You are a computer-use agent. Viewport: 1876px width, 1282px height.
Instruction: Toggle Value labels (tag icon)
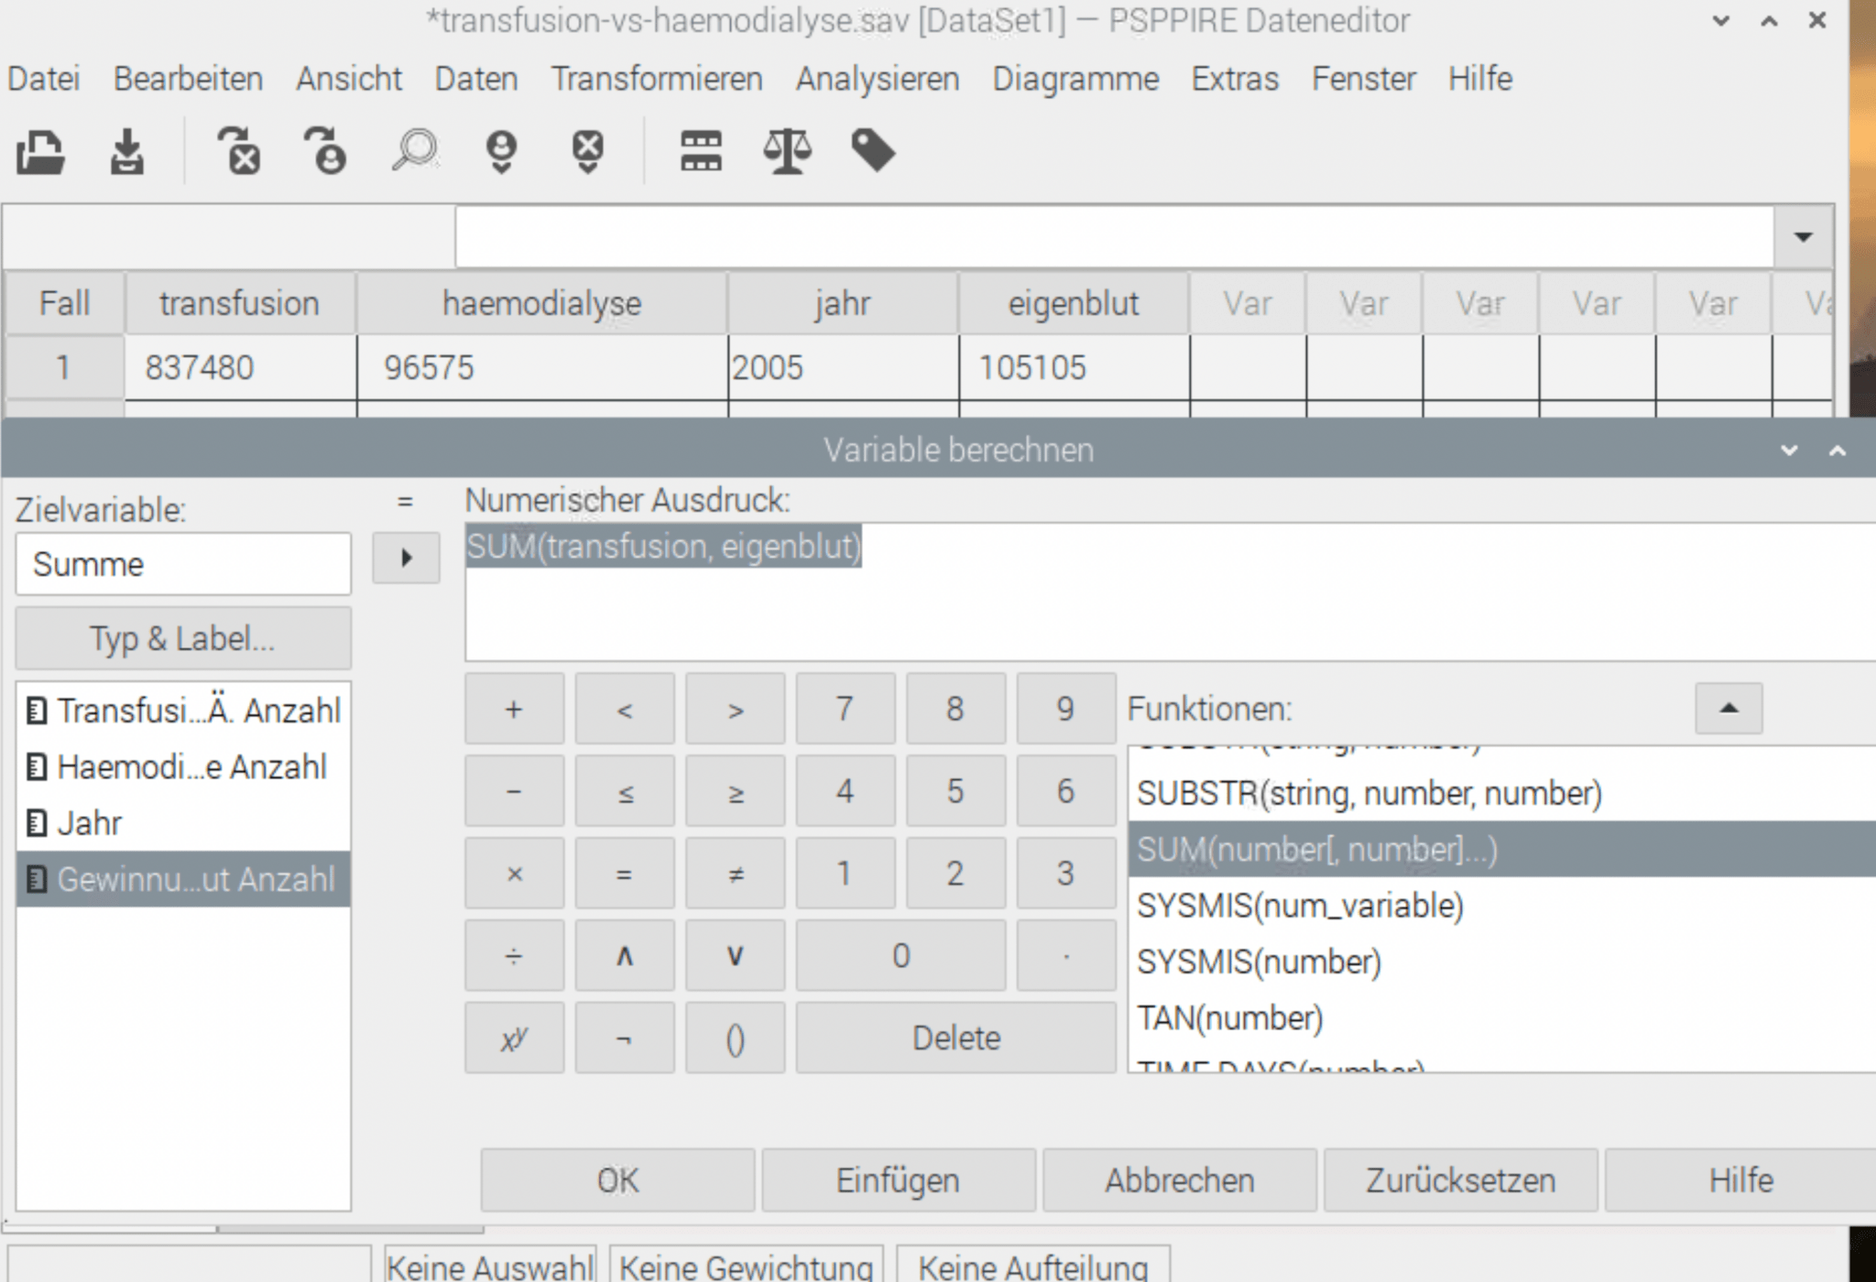point(873,151)
